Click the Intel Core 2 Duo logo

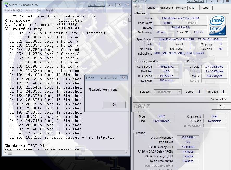(x=217, y=25)
